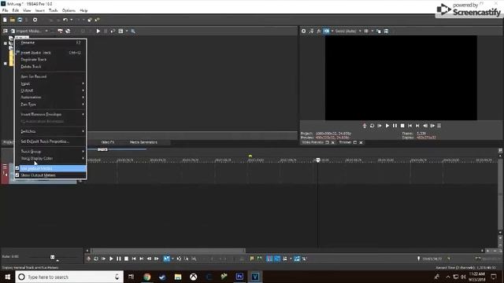The width and height of the screenshot is (504, 283).
Task: Toggle loop playback under video preview
Action: tap(372, 126)
